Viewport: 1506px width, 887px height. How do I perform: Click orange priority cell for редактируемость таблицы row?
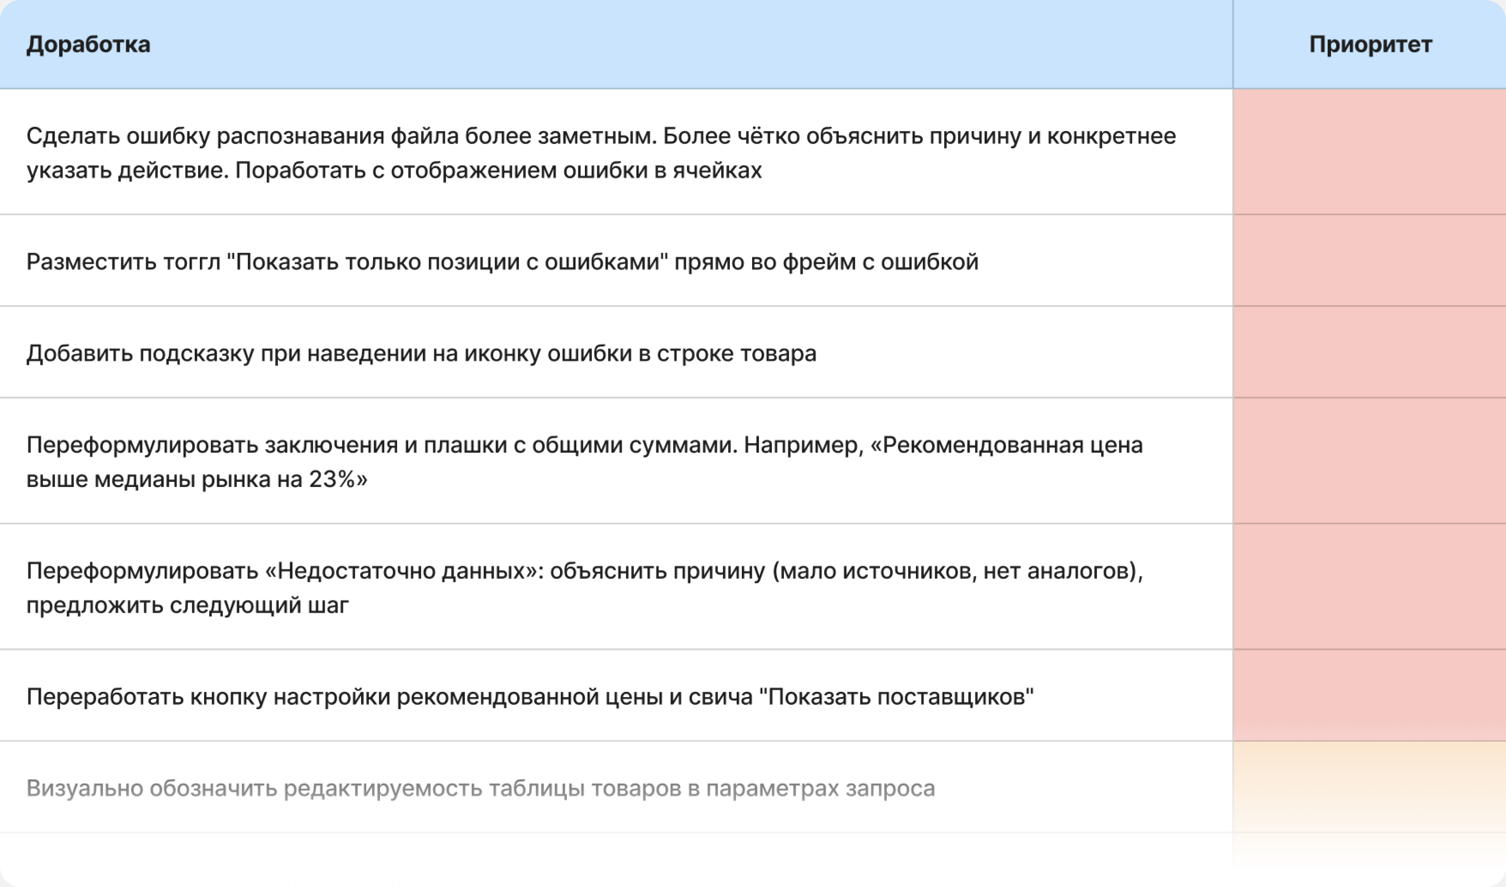point(1370,787)
